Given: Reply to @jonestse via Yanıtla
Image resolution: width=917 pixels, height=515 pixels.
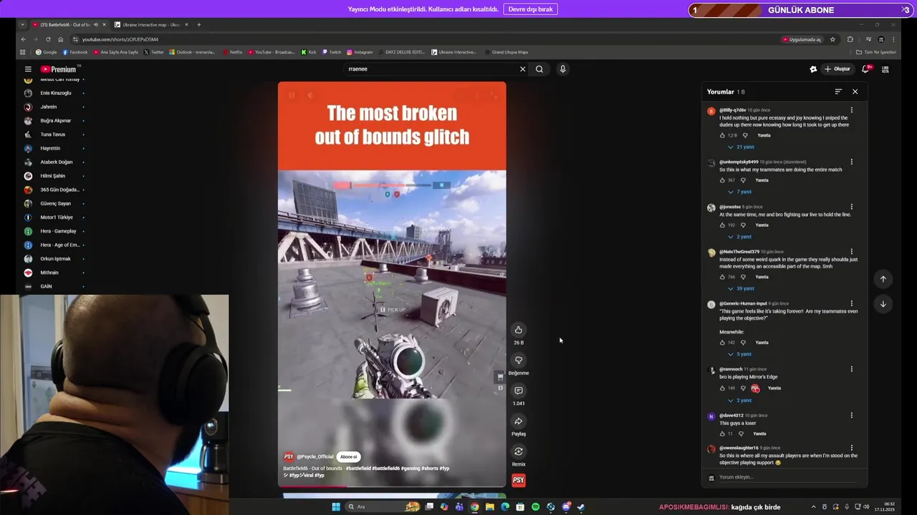Looking at the screenshot, I should pos(762,225).
